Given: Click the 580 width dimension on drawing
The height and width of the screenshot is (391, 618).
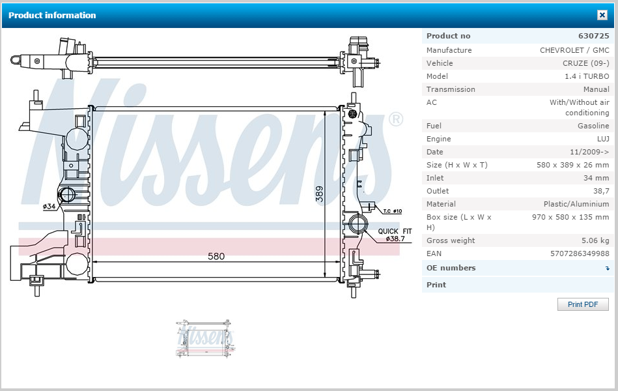Looking at the screenshot, I should tap(216, 257).
